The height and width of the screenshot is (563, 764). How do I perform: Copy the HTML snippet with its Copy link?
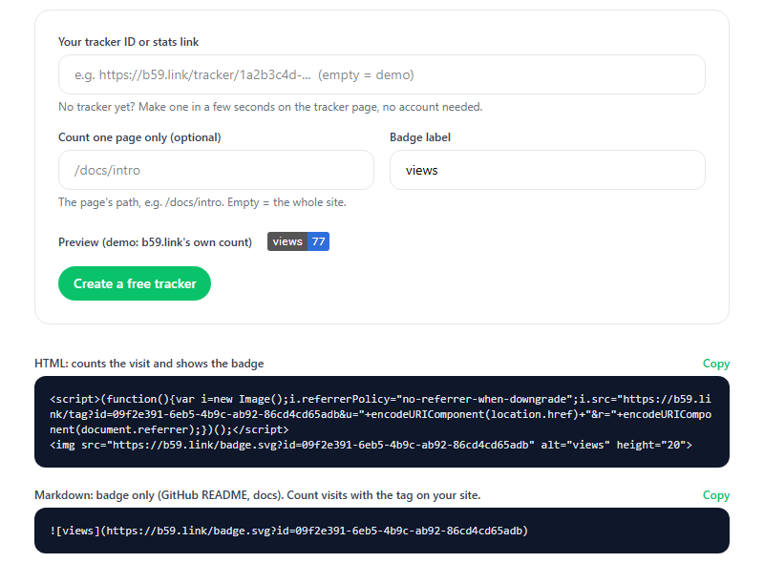(x=715, y=364)
